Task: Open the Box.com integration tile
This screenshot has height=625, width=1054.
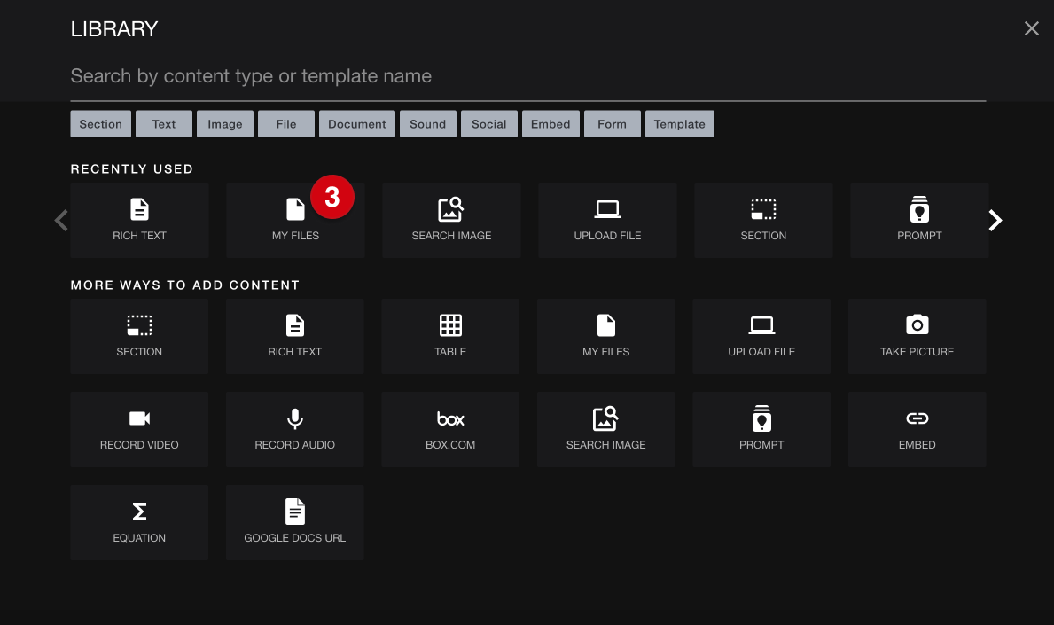Action: 450,429
